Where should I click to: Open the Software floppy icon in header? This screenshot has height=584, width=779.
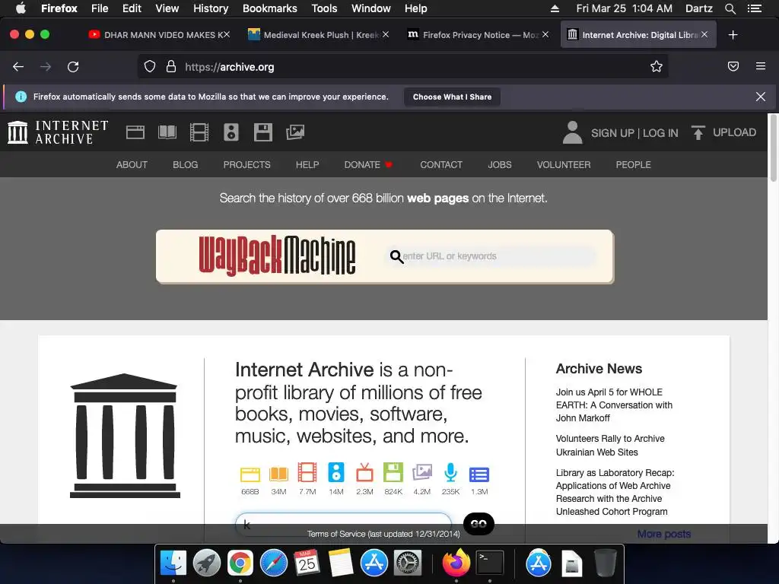pos(262,132)
